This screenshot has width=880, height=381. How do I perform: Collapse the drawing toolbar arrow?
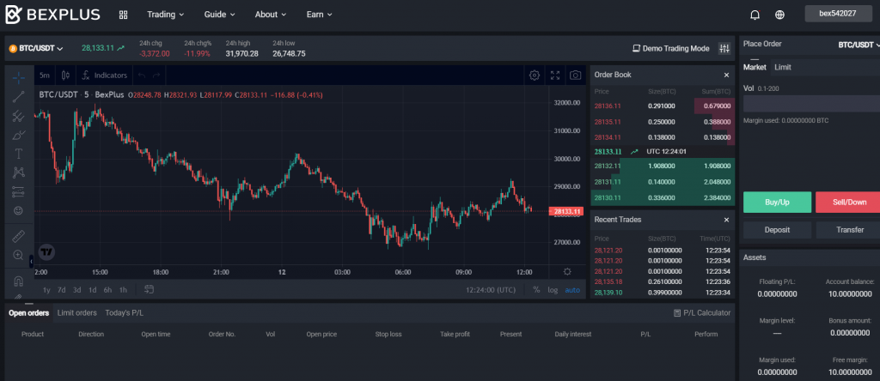pyautogui.click(x=32, y=261)
